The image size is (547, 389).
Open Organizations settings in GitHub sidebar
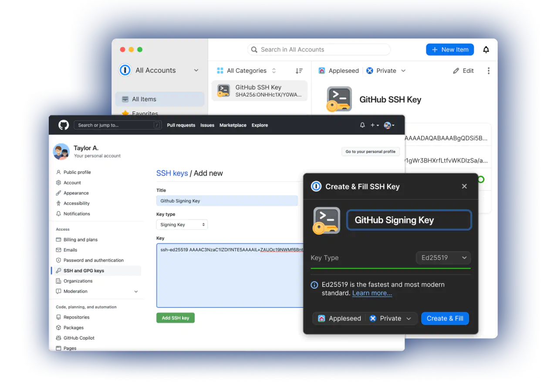pos(74,281)
